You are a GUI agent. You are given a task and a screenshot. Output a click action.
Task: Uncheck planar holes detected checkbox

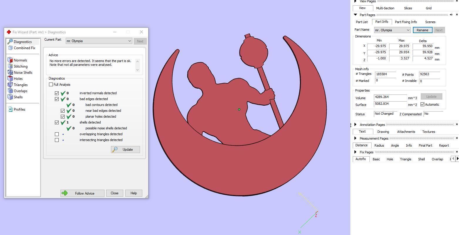click(x=63, y=116)
